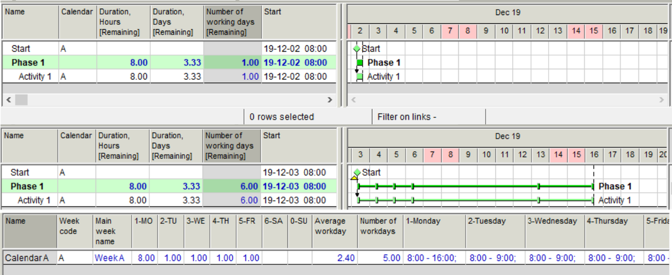The image size is (672, 275).
Task: Select the day 2 column header in the upper Gantt
Action: tap(360, 31)
